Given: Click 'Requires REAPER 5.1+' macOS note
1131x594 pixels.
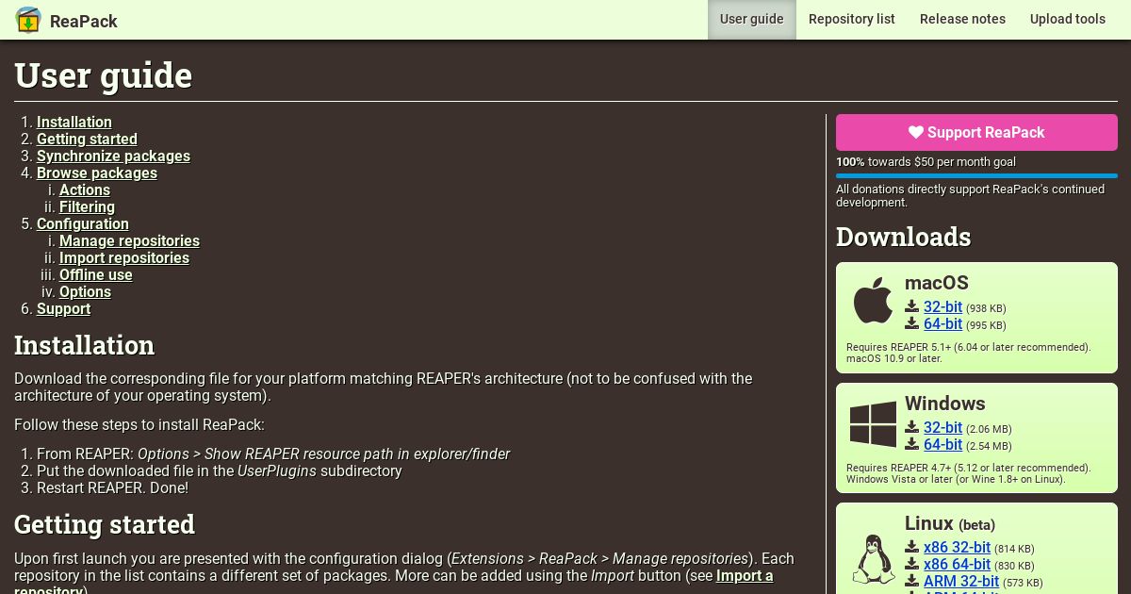Looking at the screenshot, I should point(968,347).
